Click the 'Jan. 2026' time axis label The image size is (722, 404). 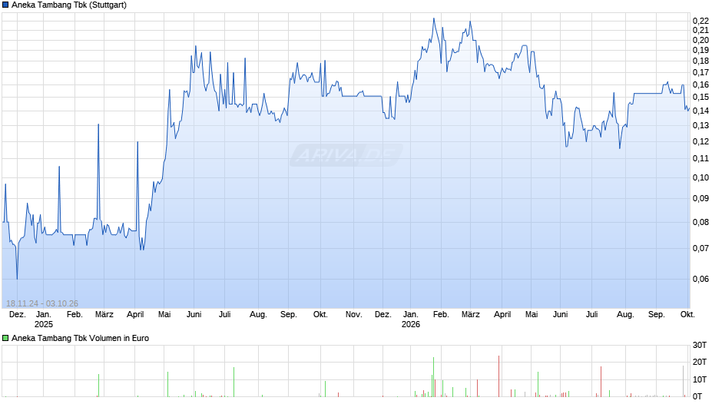point(411,320)
